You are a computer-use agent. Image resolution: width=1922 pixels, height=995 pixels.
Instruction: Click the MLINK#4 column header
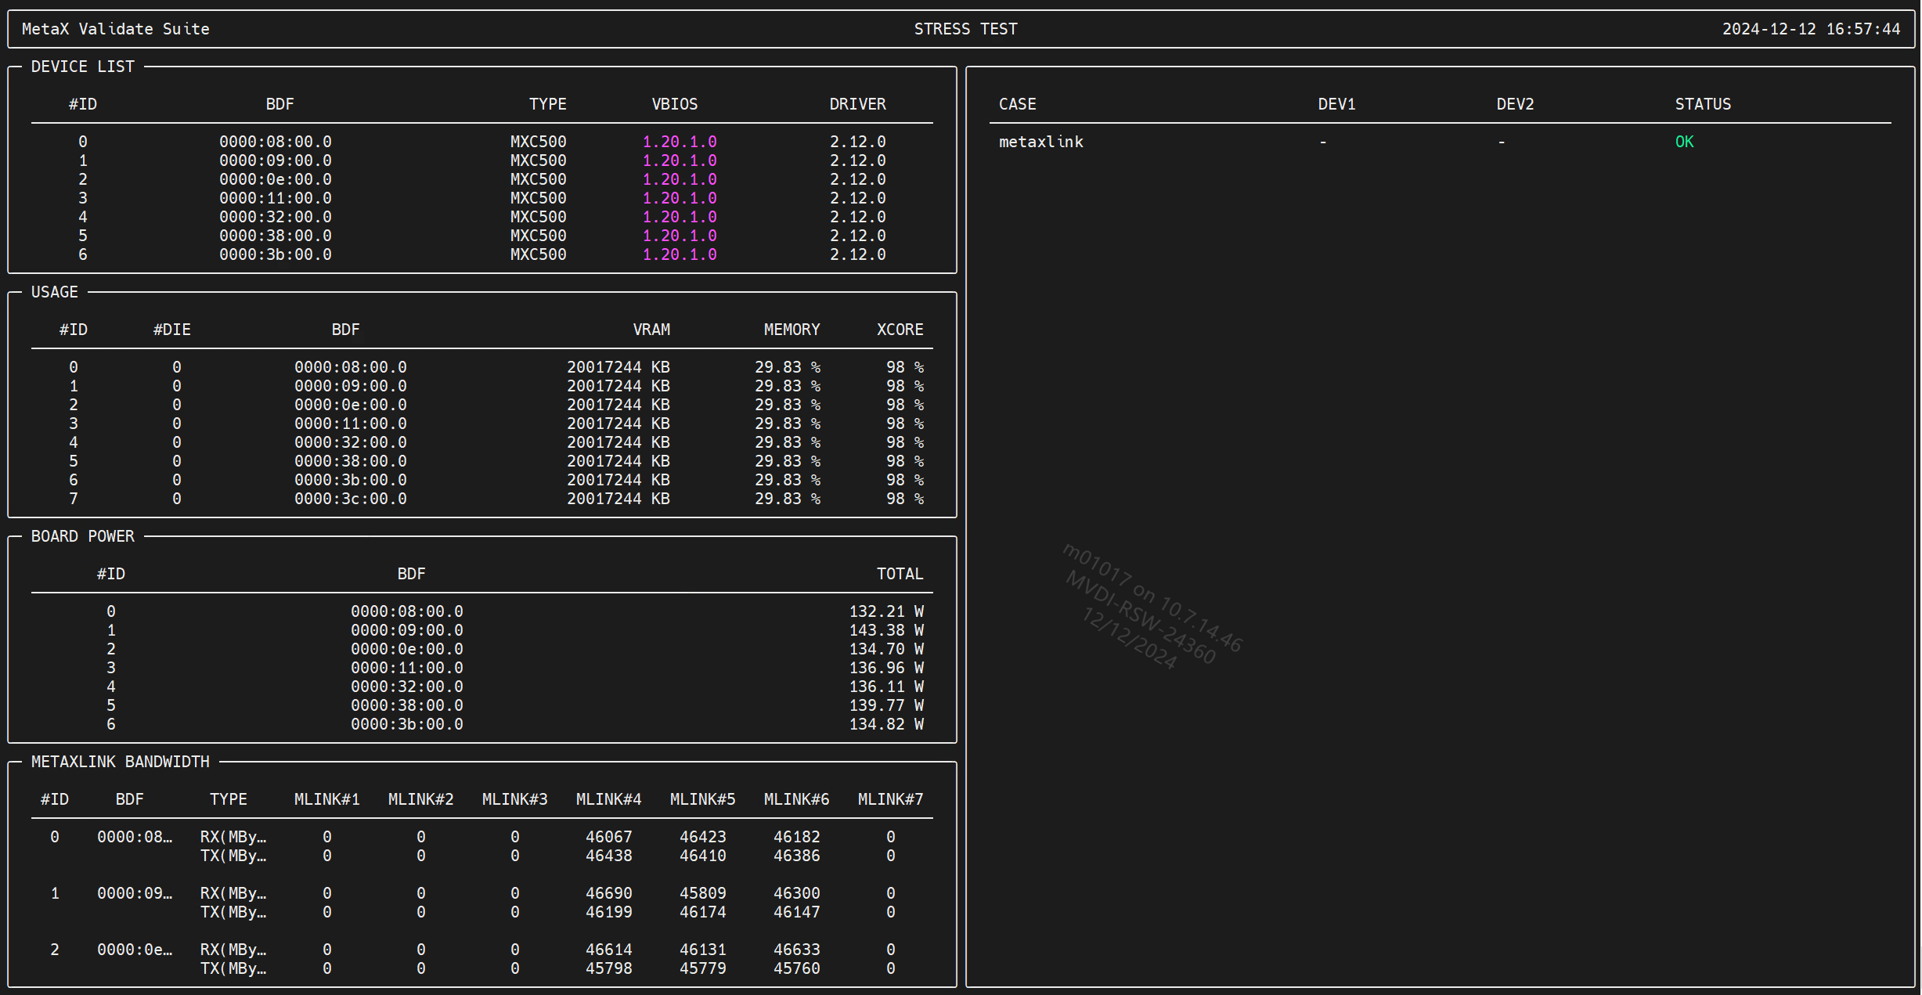coord(608,799)
